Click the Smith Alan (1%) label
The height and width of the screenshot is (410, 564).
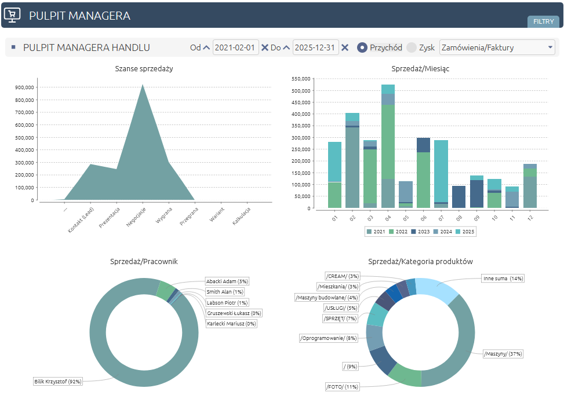[225, 292]
